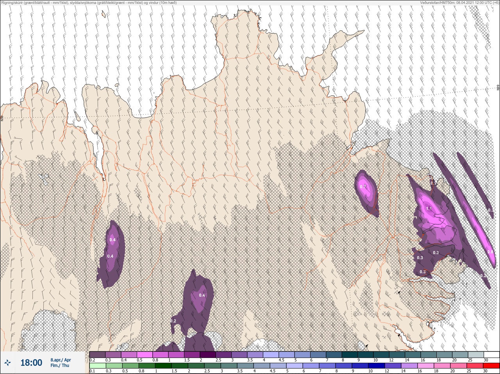Click the 1.1 precipitation value on the map

click(429, 208)
